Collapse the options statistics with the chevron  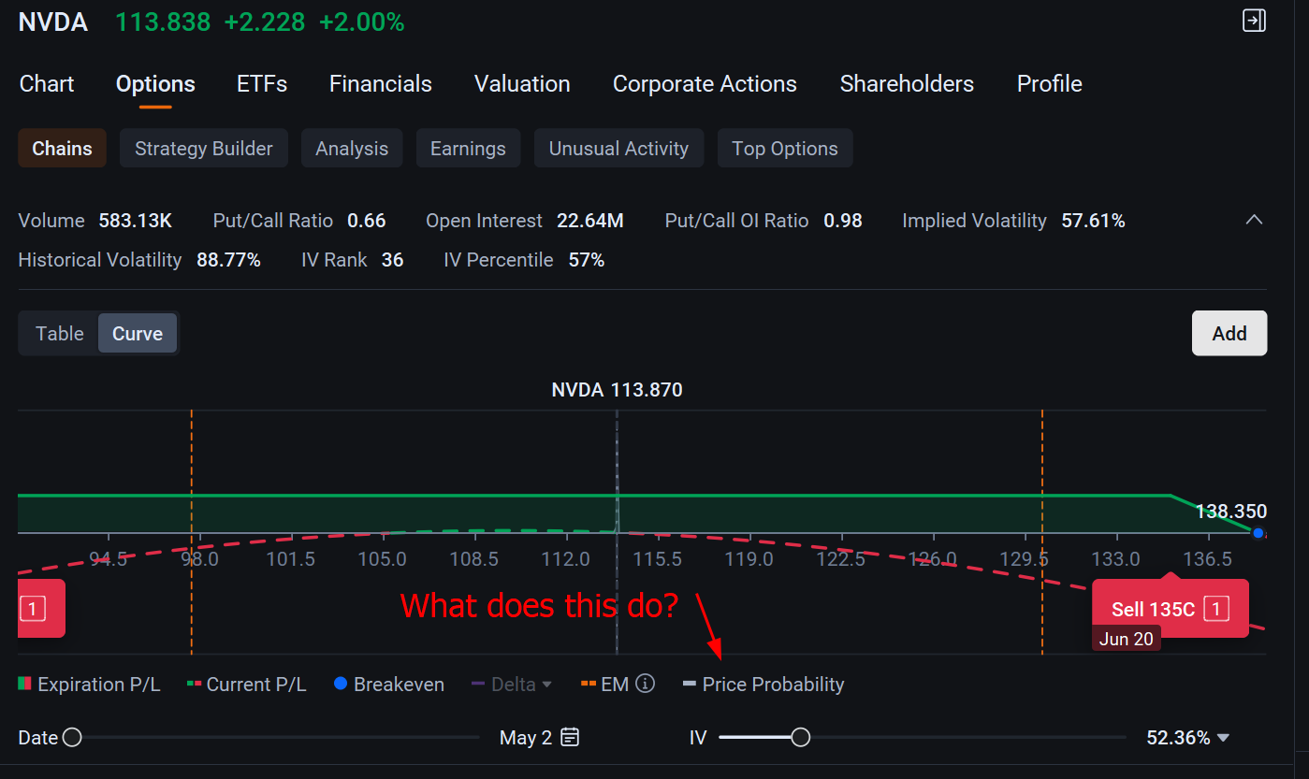[x=1255, y=221]
